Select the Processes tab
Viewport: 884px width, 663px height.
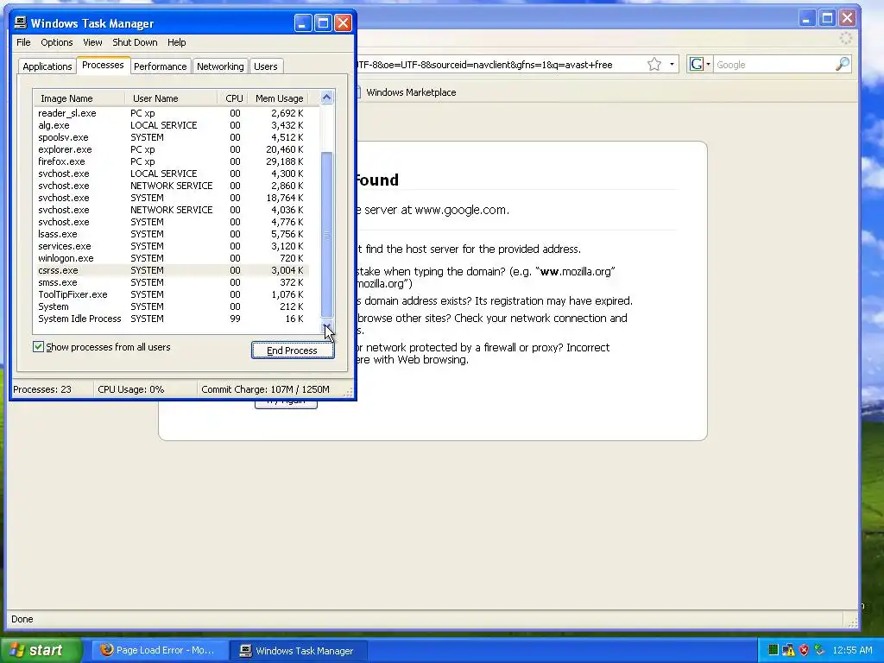click(x=103, y=65)
